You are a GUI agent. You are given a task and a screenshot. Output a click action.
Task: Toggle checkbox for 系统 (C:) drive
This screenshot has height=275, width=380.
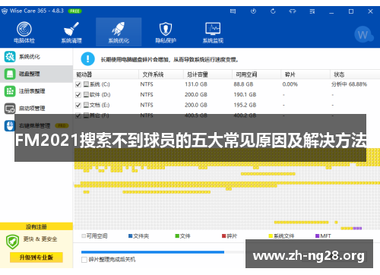[78, 84]
